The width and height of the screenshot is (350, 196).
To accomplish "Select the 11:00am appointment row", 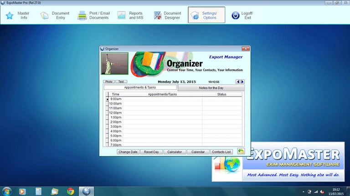I will pos(174,108).
